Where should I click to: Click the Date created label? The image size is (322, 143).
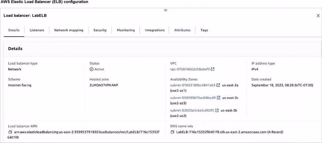(262, 79)
